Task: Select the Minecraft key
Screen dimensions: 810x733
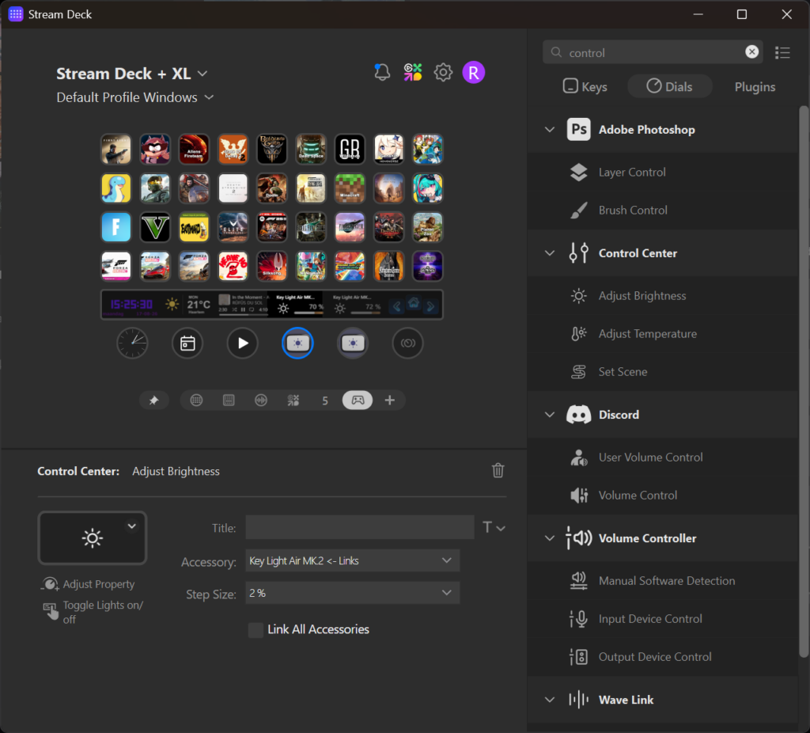Action: [350, 188]
